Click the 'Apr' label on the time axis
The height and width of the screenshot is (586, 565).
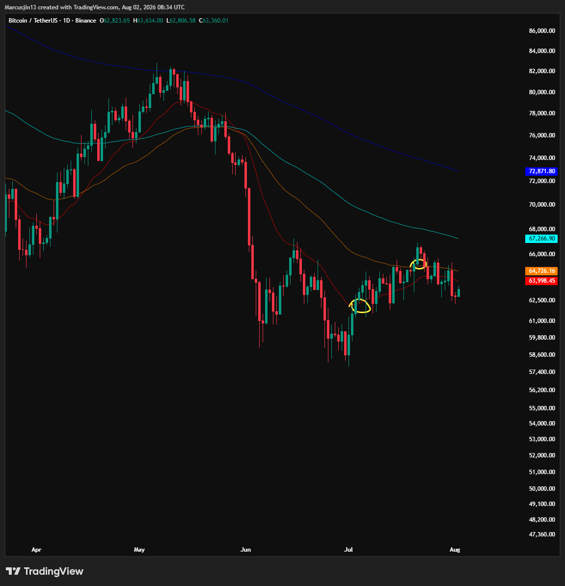click(36, 549)
